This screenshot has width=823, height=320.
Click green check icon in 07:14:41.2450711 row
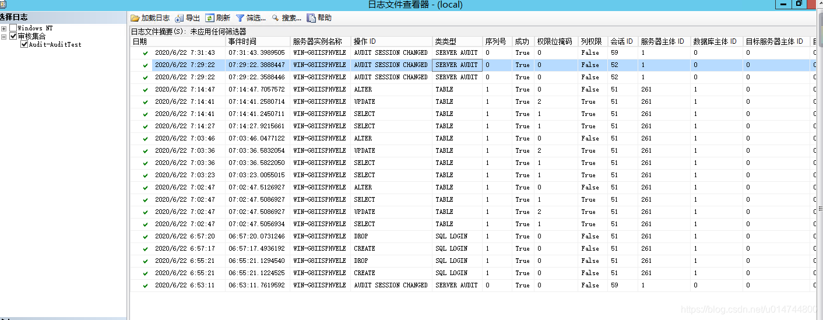click(x=145, y=114)
